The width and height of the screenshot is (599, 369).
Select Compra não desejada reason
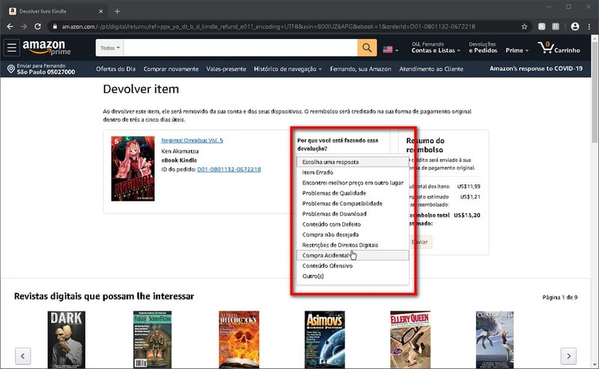[352, 234]
